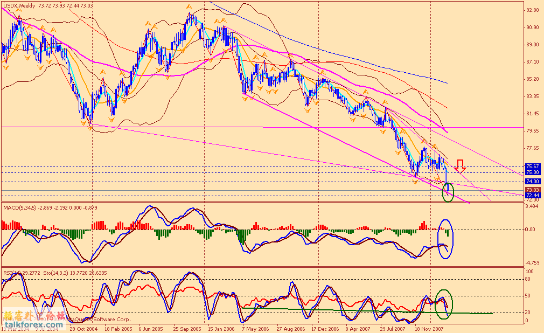Click the 89.00 price axis label
The height and width of the screenshot is (333, 544).
click(533, 45)
